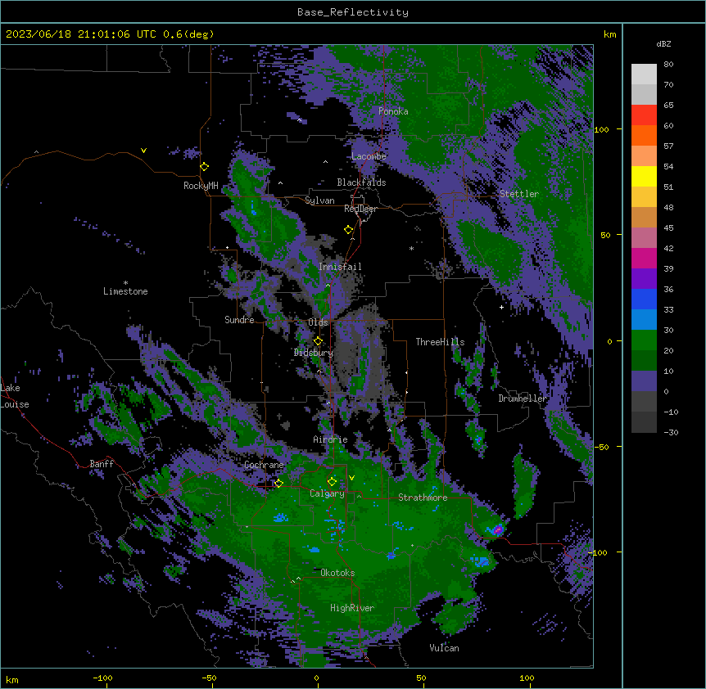Select the gray 70-65 dBZ legend swatch
Screen dimensions: 706x689
point(644,94)
